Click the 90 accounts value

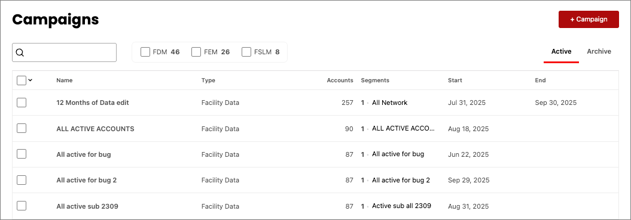(349, 129)
